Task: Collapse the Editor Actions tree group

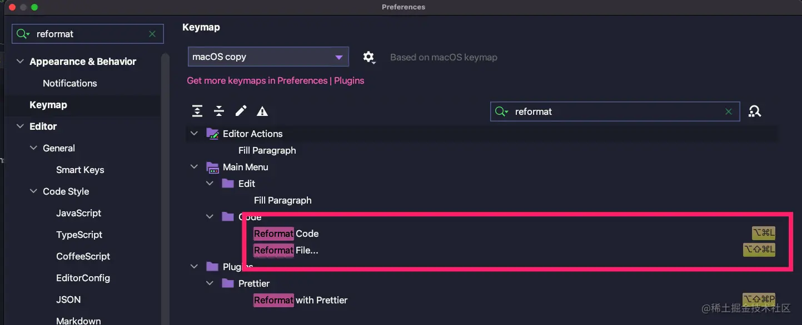Action: point(194,134)
